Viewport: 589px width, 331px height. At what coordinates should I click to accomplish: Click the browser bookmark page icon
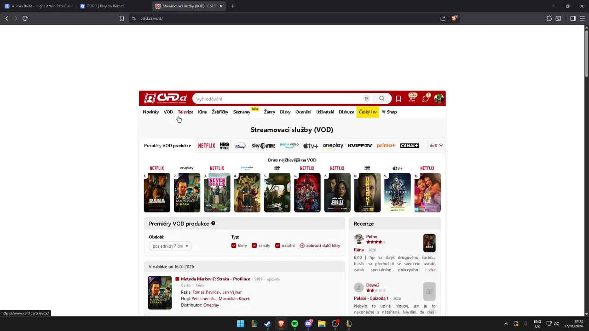(x=121, y=18)
